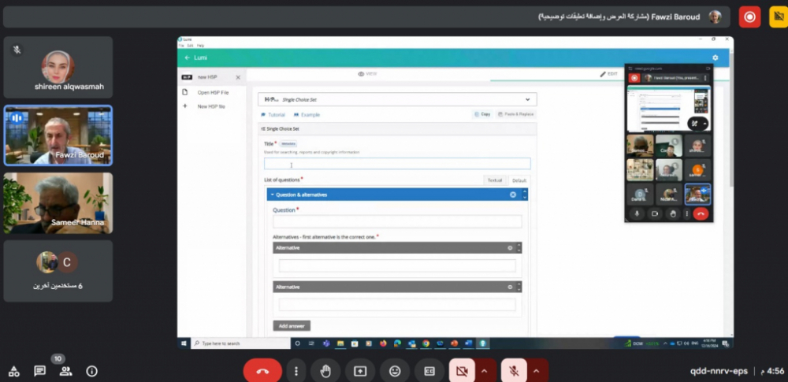The height and width of the screenshot is (382, 788).
Task: Open the Example link
Action: coord(307,115)
